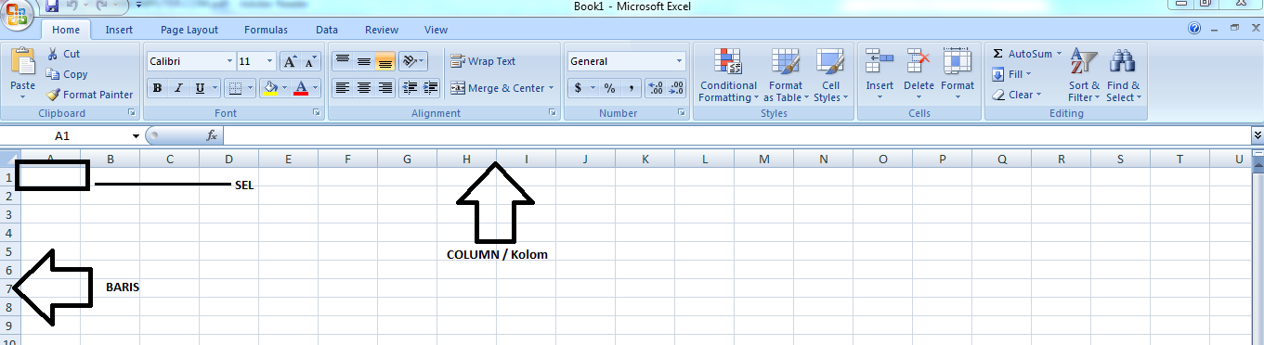Image resolution: width=1264 pixels, height=345 pixels.
Task: Toggle Bold formatting
Action: (157, 88)
